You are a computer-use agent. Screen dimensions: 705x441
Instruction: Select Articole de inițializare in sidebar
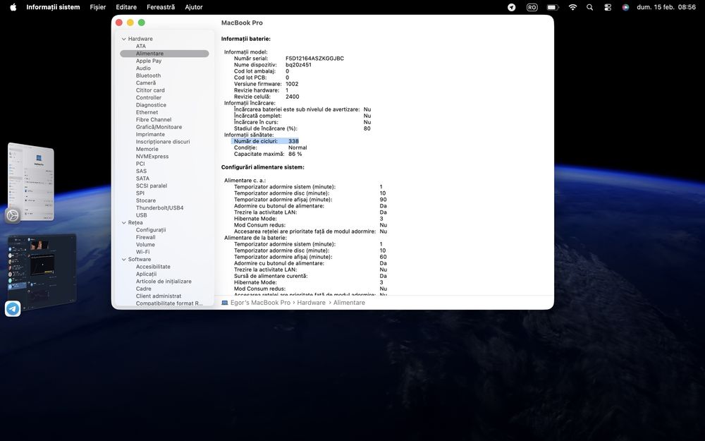pos(164,282)
